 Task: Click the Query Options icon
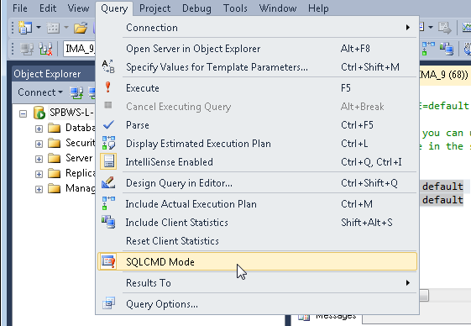coord(108,303)
